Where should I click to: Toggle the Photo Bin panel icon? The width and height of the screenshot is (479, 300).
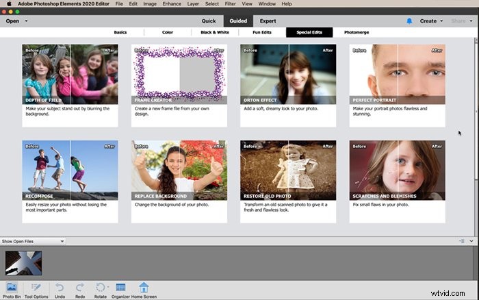[12, 288]
